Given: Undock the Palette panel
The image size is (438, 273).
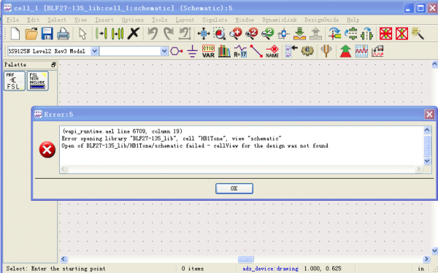Looking at the screenshot, I should pos(53,64).
